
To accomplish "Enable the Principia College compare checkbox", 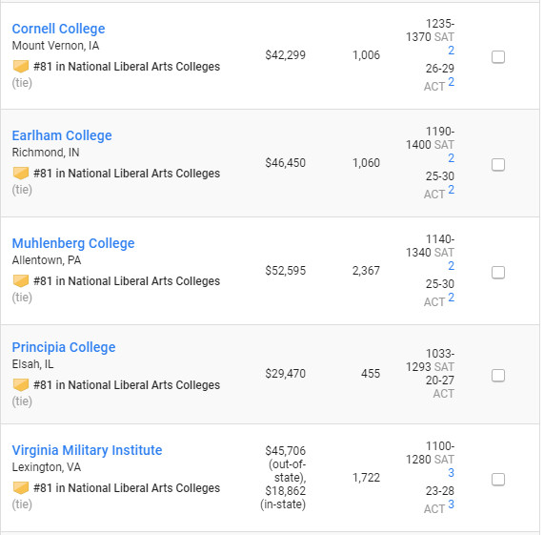I will click(x=498, y=376).
